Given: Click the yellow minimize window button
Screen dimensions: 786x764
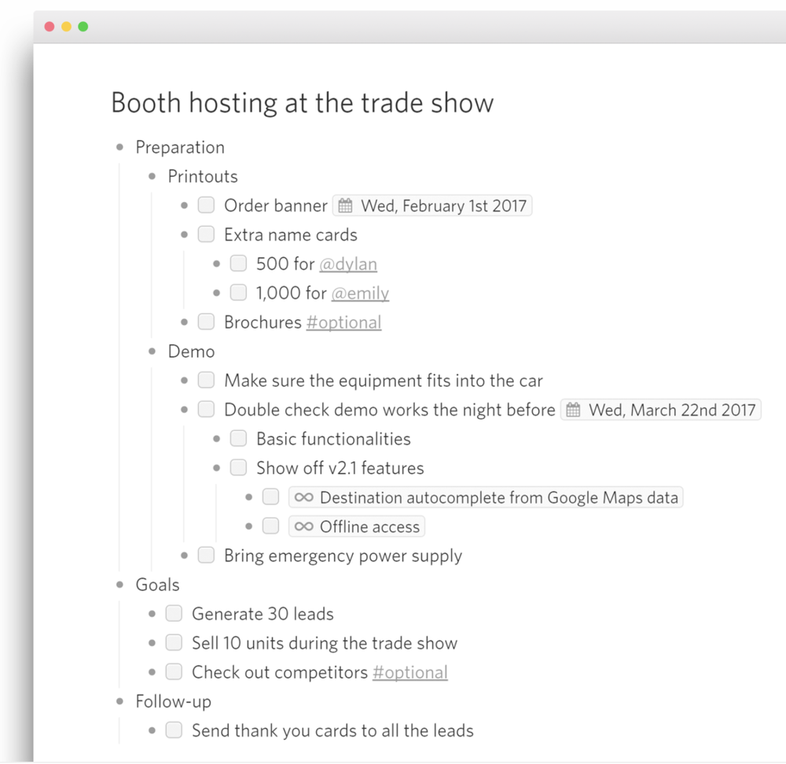Looking at the screenshot, I should 66,27.
